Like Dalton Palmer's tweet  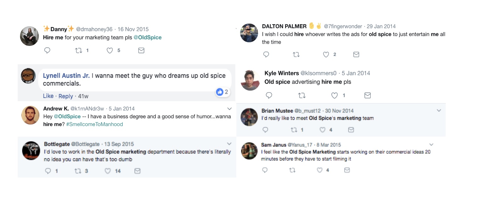click(326, 55)
